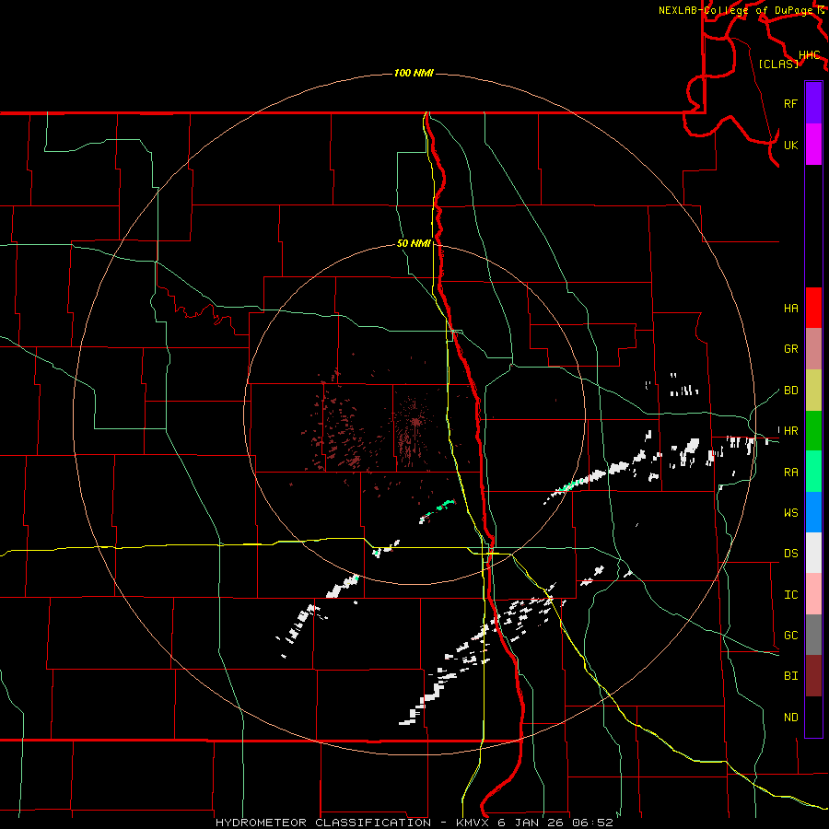Click the ND black legend swatch

813,717
